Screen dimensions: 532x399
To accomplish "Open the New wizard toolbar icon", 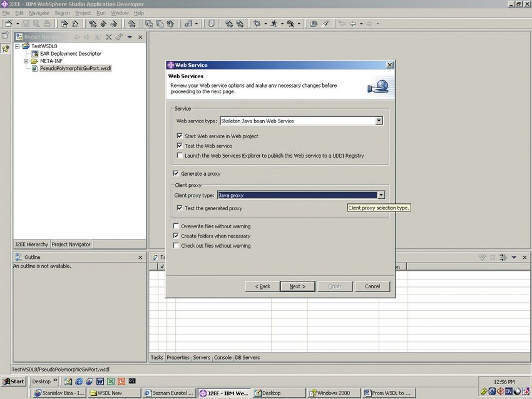I will click(x=9, y=23).
